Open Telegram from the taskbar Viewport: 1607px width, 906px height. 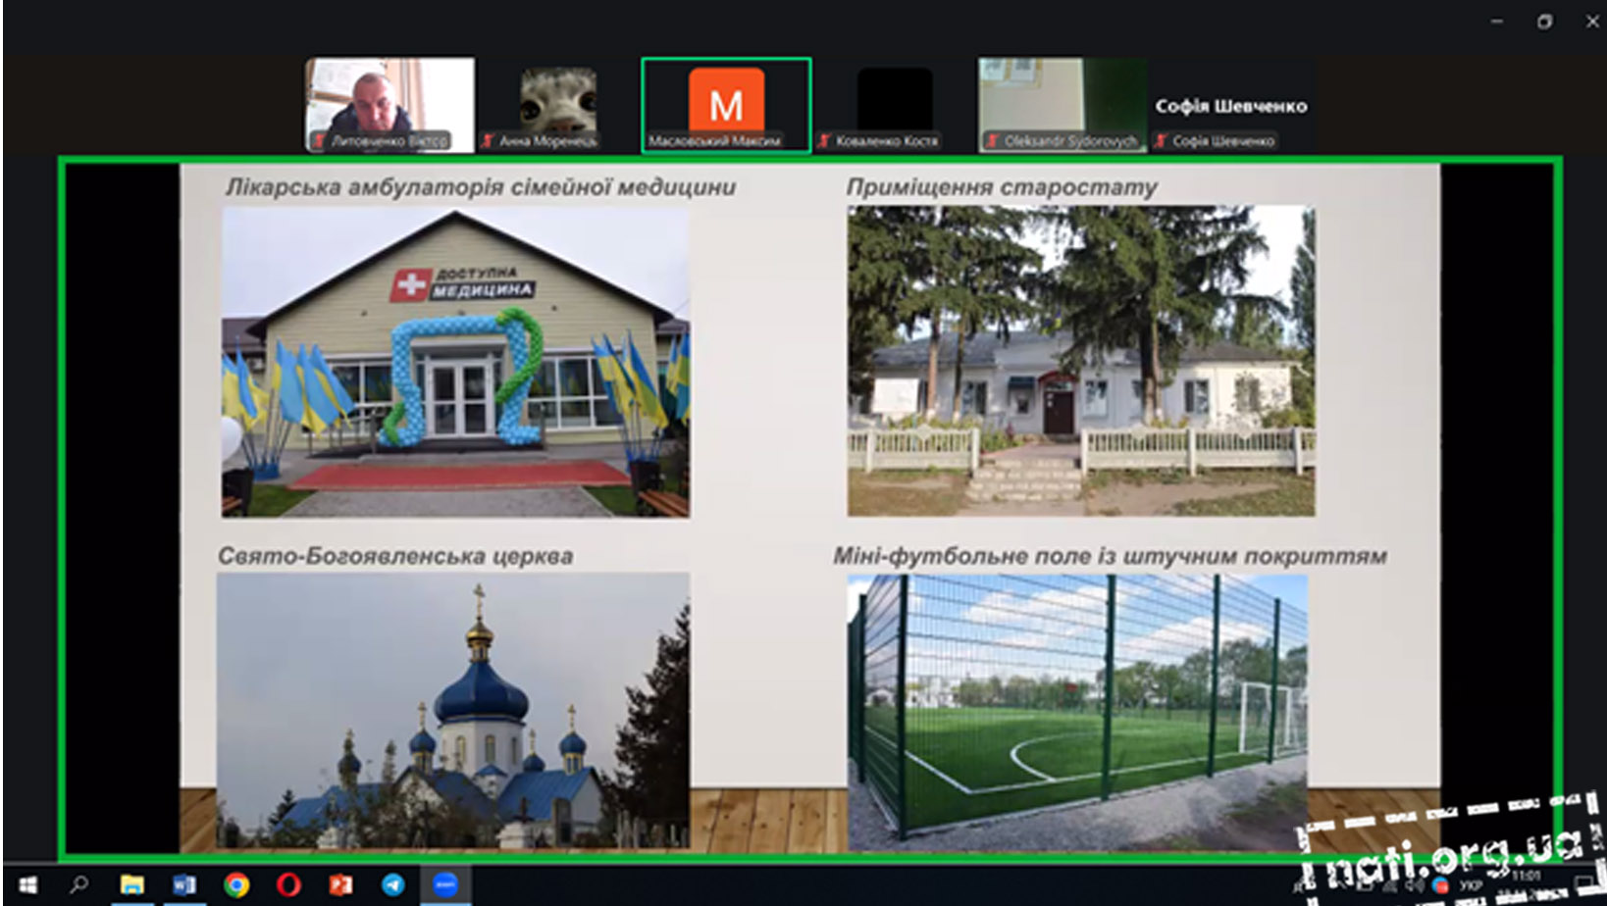tap(392, 885)
